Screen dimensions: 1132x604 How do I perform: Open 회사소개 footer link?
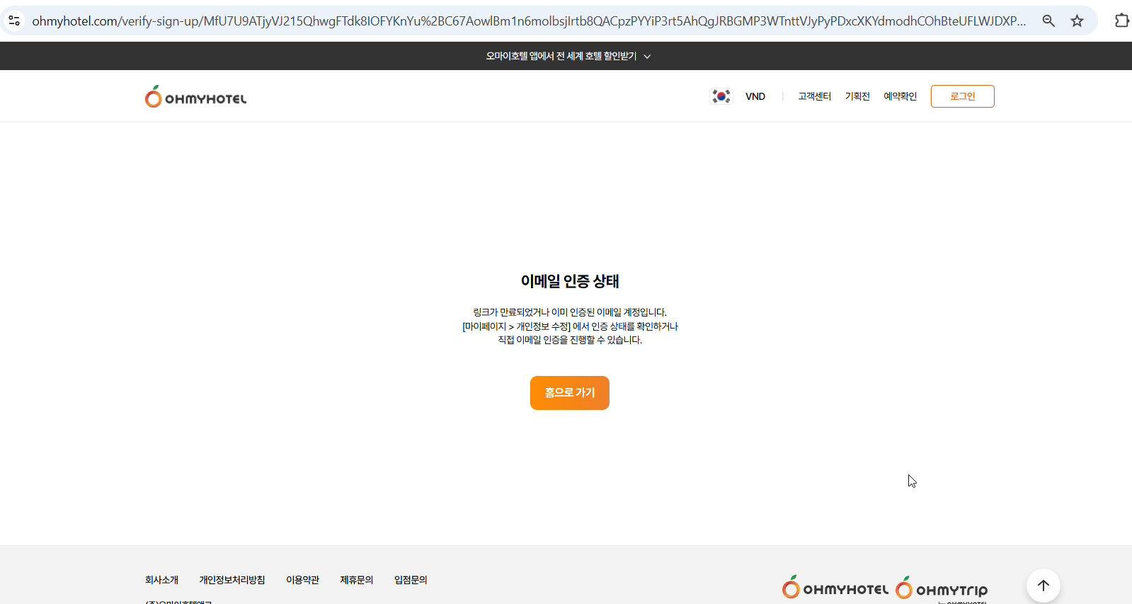point(162,580)
